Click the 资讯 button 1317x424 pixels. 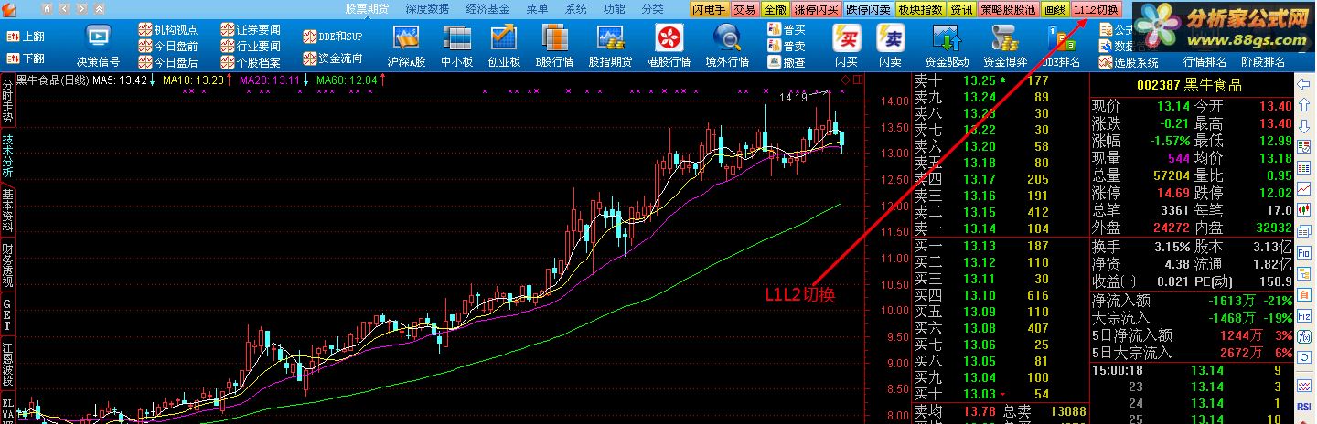point(961,9)
